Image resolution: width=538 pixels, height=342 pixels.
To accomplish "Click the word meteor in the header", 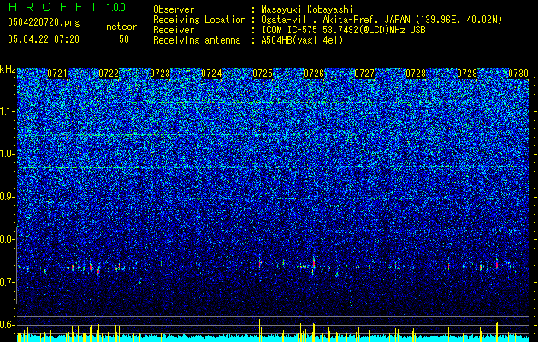I will click(x=121, y=27).
